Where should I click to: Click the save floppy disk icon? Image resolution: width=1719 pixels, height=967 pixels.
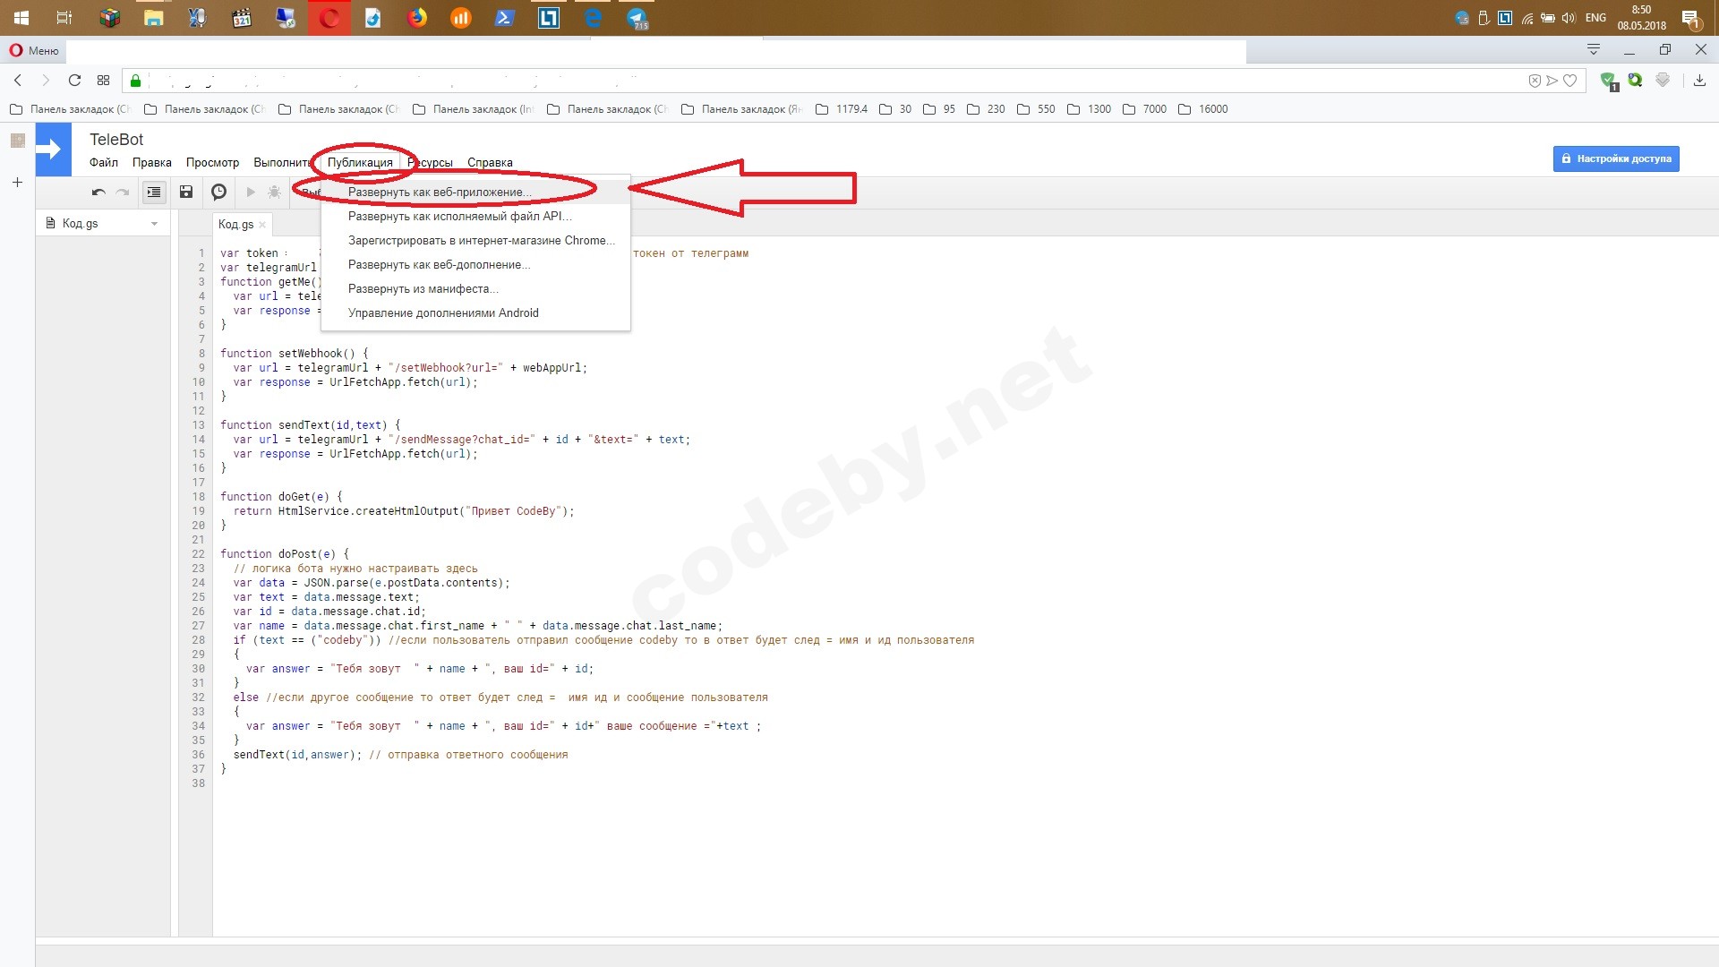point(186,192)
